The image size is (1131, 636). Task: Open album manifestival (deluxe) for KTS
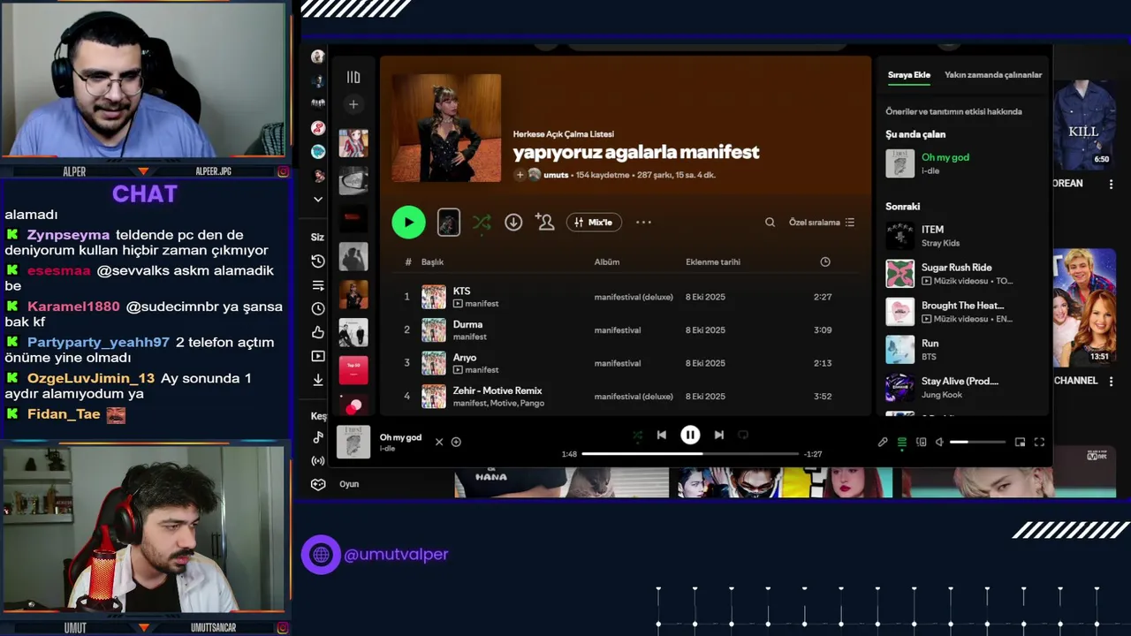634,297
